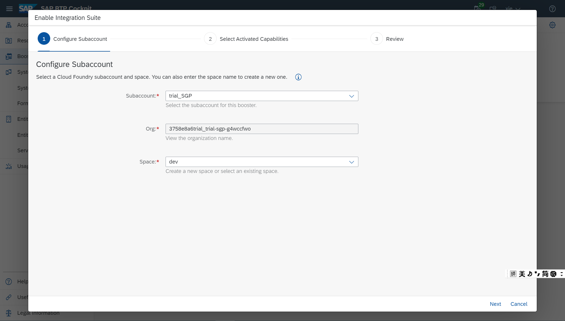Open the xie user menu
The height and width of the screenshot is (321, 565).
(513, 9)
